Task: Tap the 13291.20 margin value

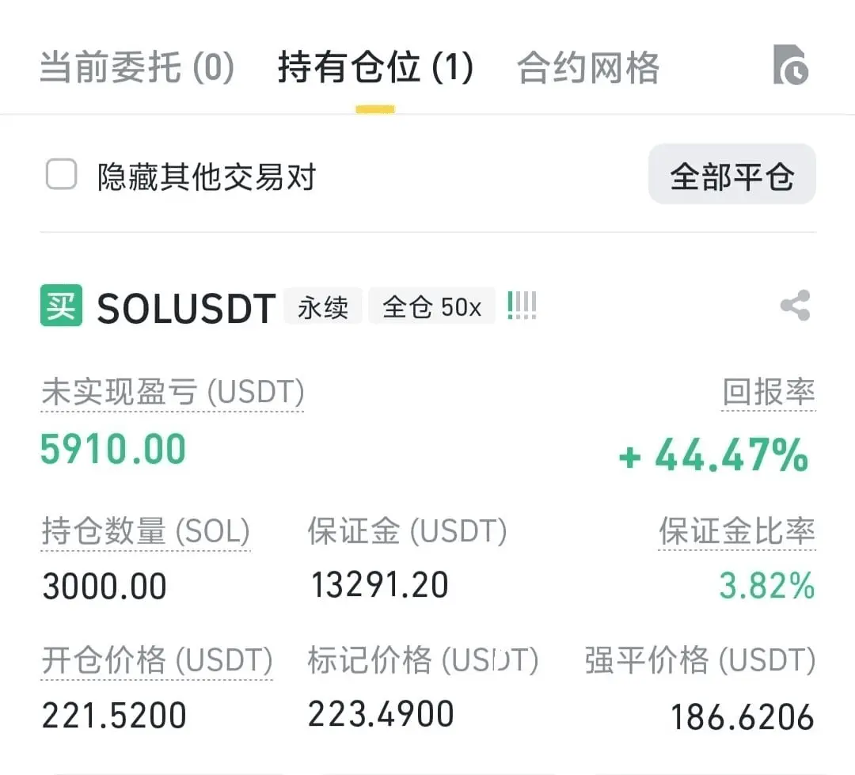Action: tap(379, 585)
